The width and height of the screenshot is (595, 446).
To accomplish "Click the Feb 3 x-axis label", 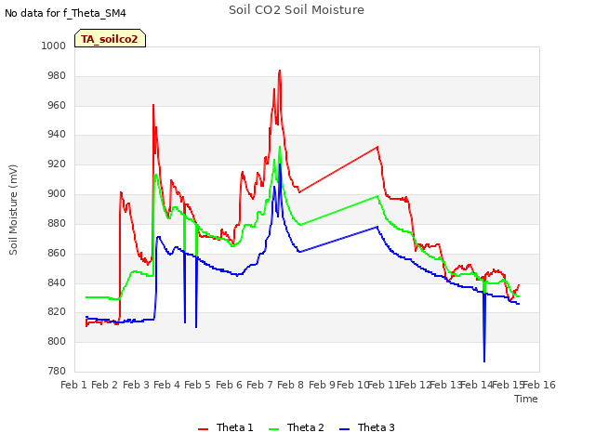I will [x=136, y=385].
